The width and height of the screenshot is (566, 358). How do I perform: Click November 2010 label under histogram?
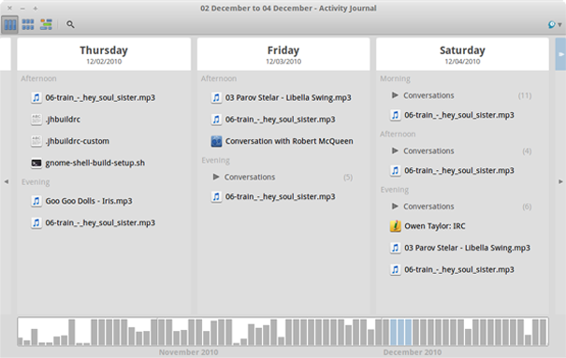(188, 352)
